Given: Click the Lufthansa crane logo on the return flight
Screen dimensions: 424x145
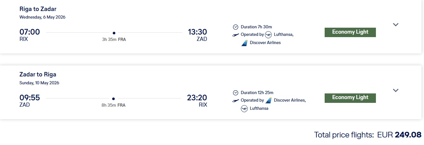Looking at the screenshot, I should [x=244, y=109].
